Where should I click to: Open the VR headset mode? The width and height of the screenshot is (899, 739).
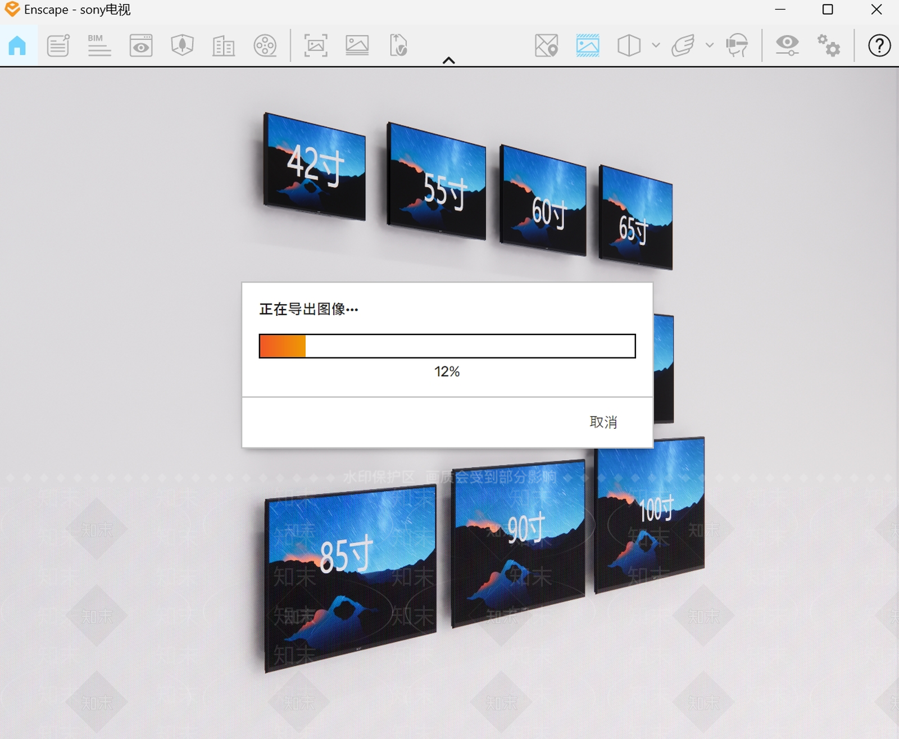pyautogui.click(x=737, y=46)
